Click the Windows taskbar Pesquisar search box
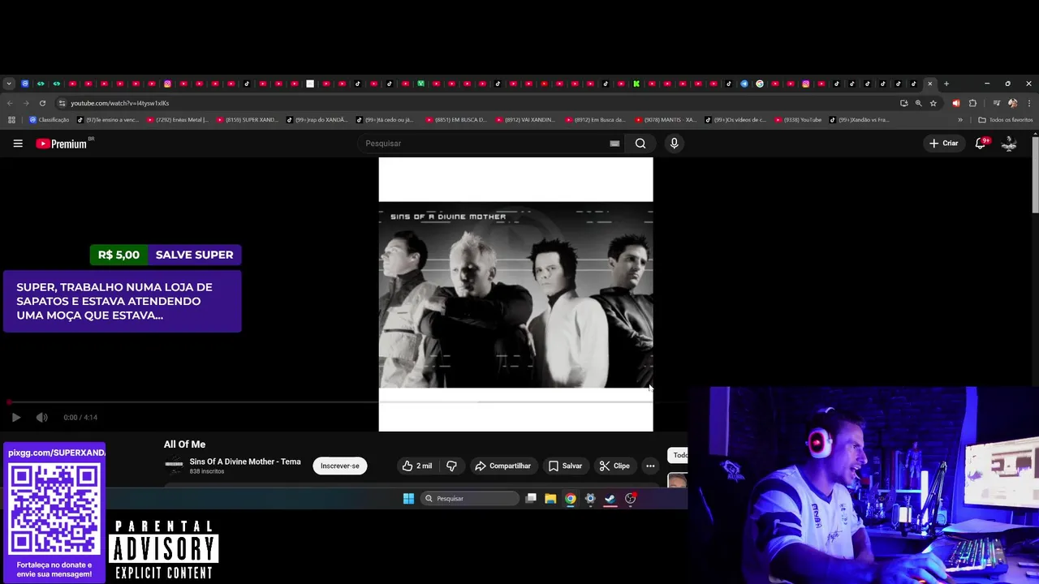Image resolution: width=1039 pixels, height=584 pixels. coord(469,499)
